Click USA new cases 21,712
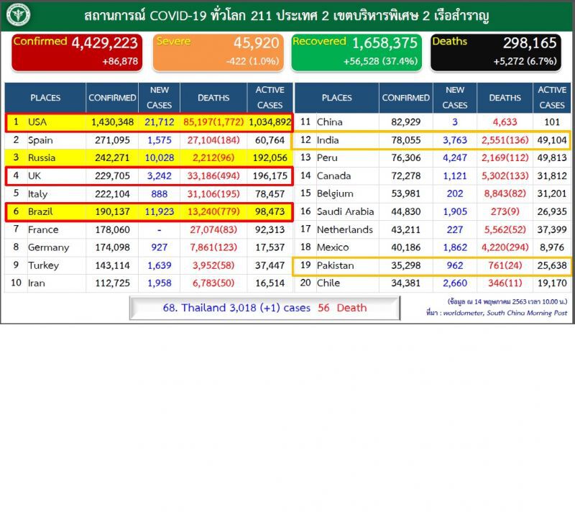The image size is (575, 512). [x=159, y=122]
